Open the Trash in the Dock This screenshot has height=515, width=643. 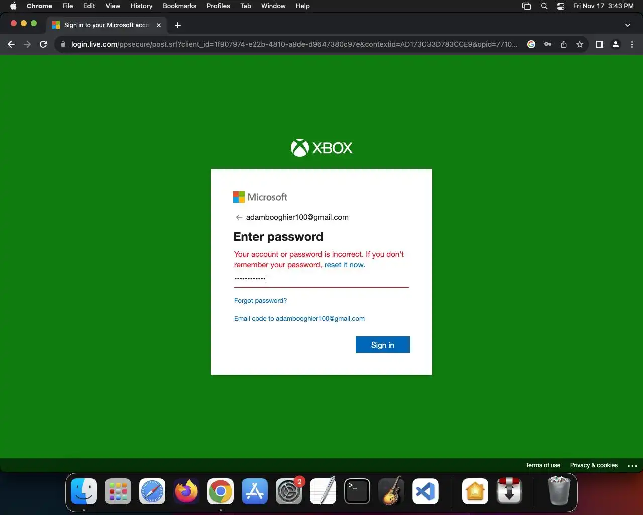click(559, 491)
